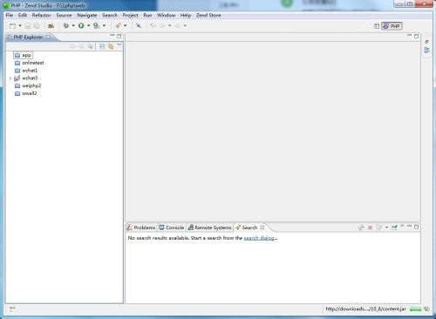Toggle Pin the Search View icon
Image resolution: width=436 pixels, height=319 pixels.
pyautogui.click(x=394, y=227)
